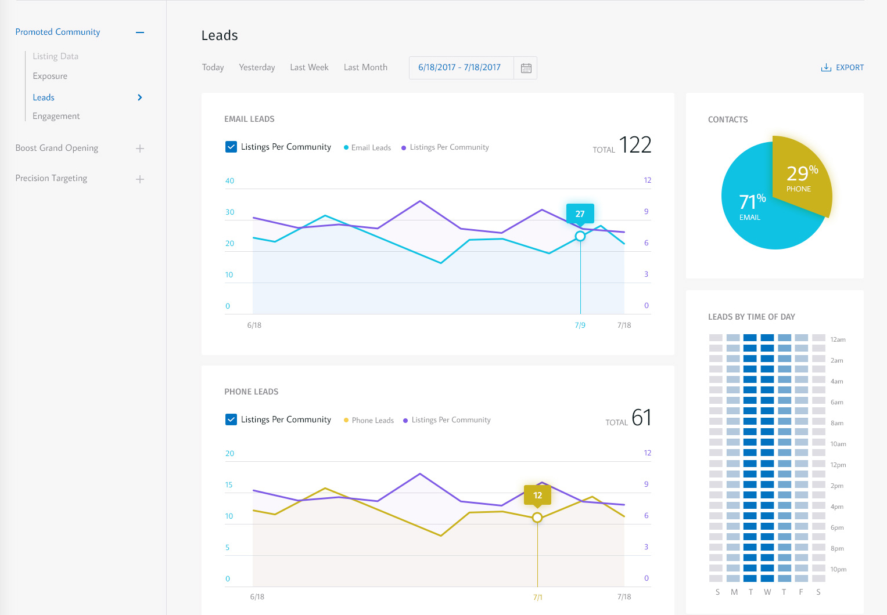Open the Engagement sidebar link
This screenshot has height=615, width=887.
tap(56, 116)
